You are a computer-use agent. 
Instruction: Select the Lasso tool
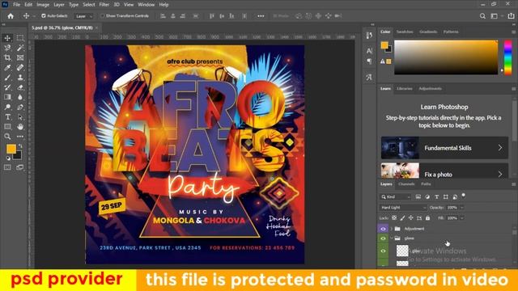(x=7, y=48)
